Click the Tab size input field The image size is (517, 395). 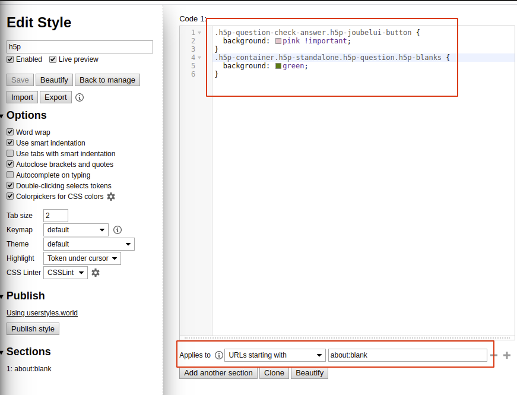(x=56, y=216)
